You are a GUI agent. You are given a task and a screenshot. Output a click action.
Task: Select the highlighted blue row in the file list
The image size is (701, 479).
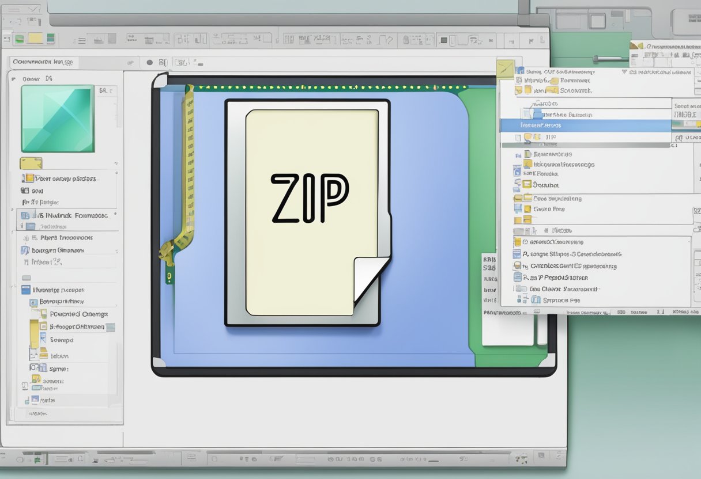pos(585,125)
